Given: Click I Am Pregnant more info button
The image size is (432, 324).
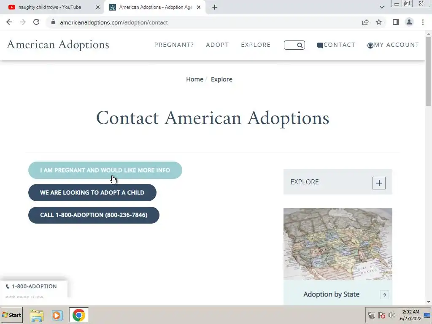Looking at the screenshot, I should tap(105, 170).
